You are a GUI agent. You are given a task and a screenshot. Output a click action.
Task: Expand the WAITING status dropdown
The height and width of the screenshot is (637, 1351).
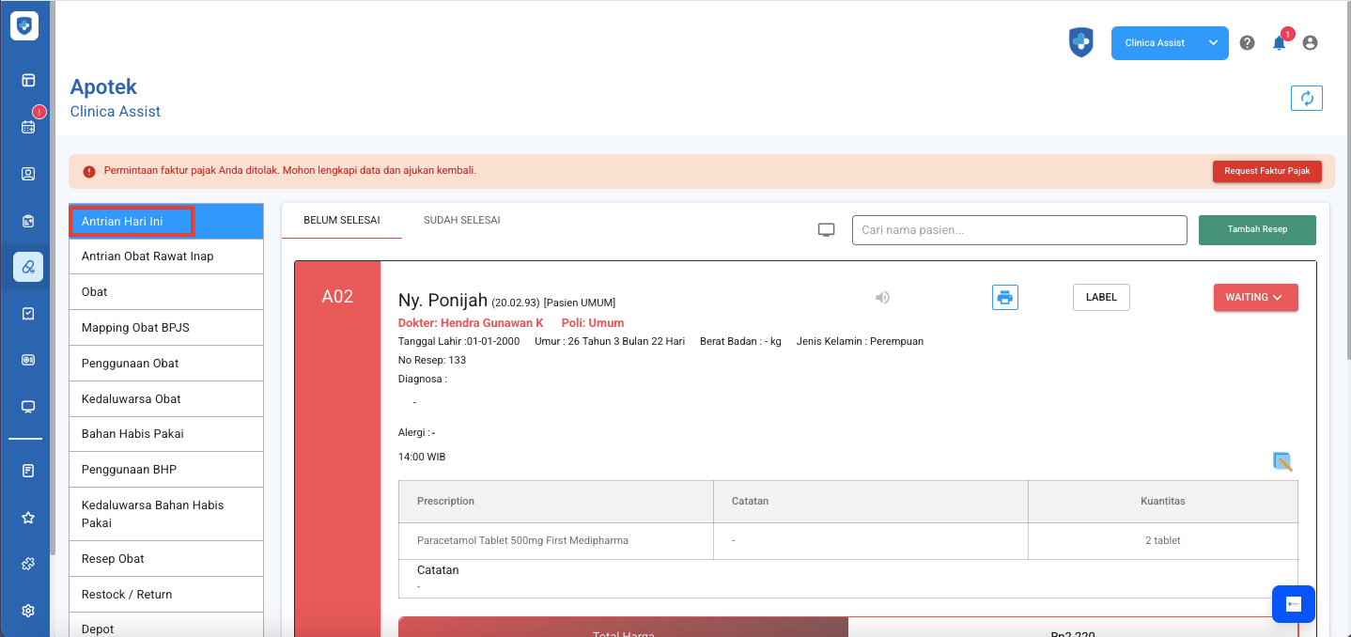click(x=1255, y=298)
